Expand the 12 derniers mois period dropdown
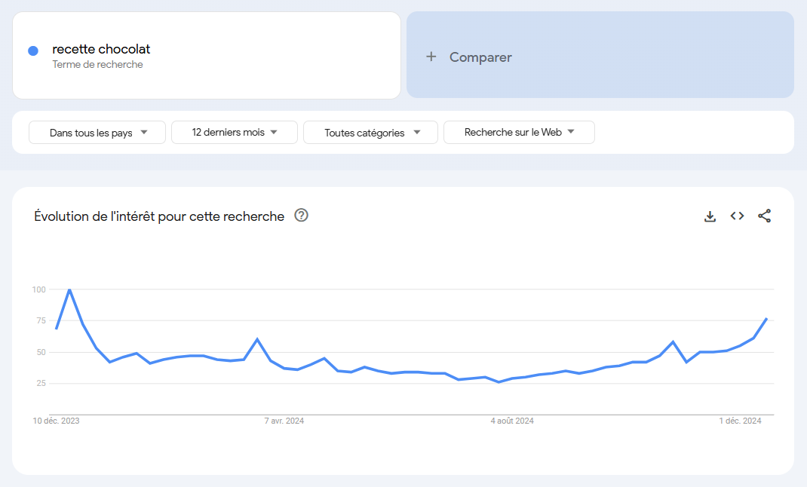The image size is (807, 487). tap(235, 133)
